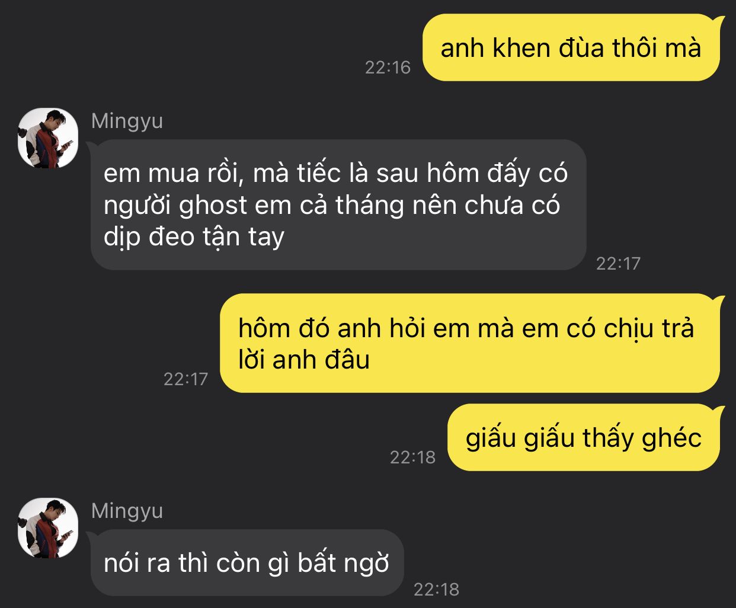
Task: Open sender name Mingyu above 'em mua rồi' message
Action: tap(127, 121)
